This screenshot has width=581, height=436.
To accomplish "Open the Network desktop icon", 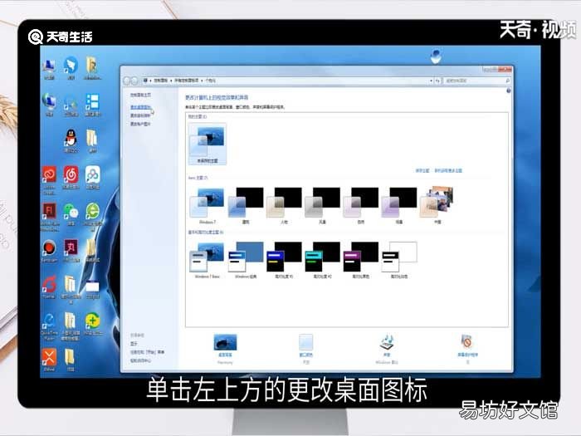I will [x=49, y=105].
